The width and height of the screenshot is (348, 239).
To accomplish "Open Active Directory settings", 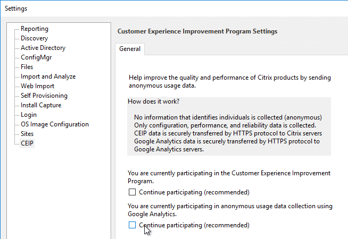I will click(43, 48).
